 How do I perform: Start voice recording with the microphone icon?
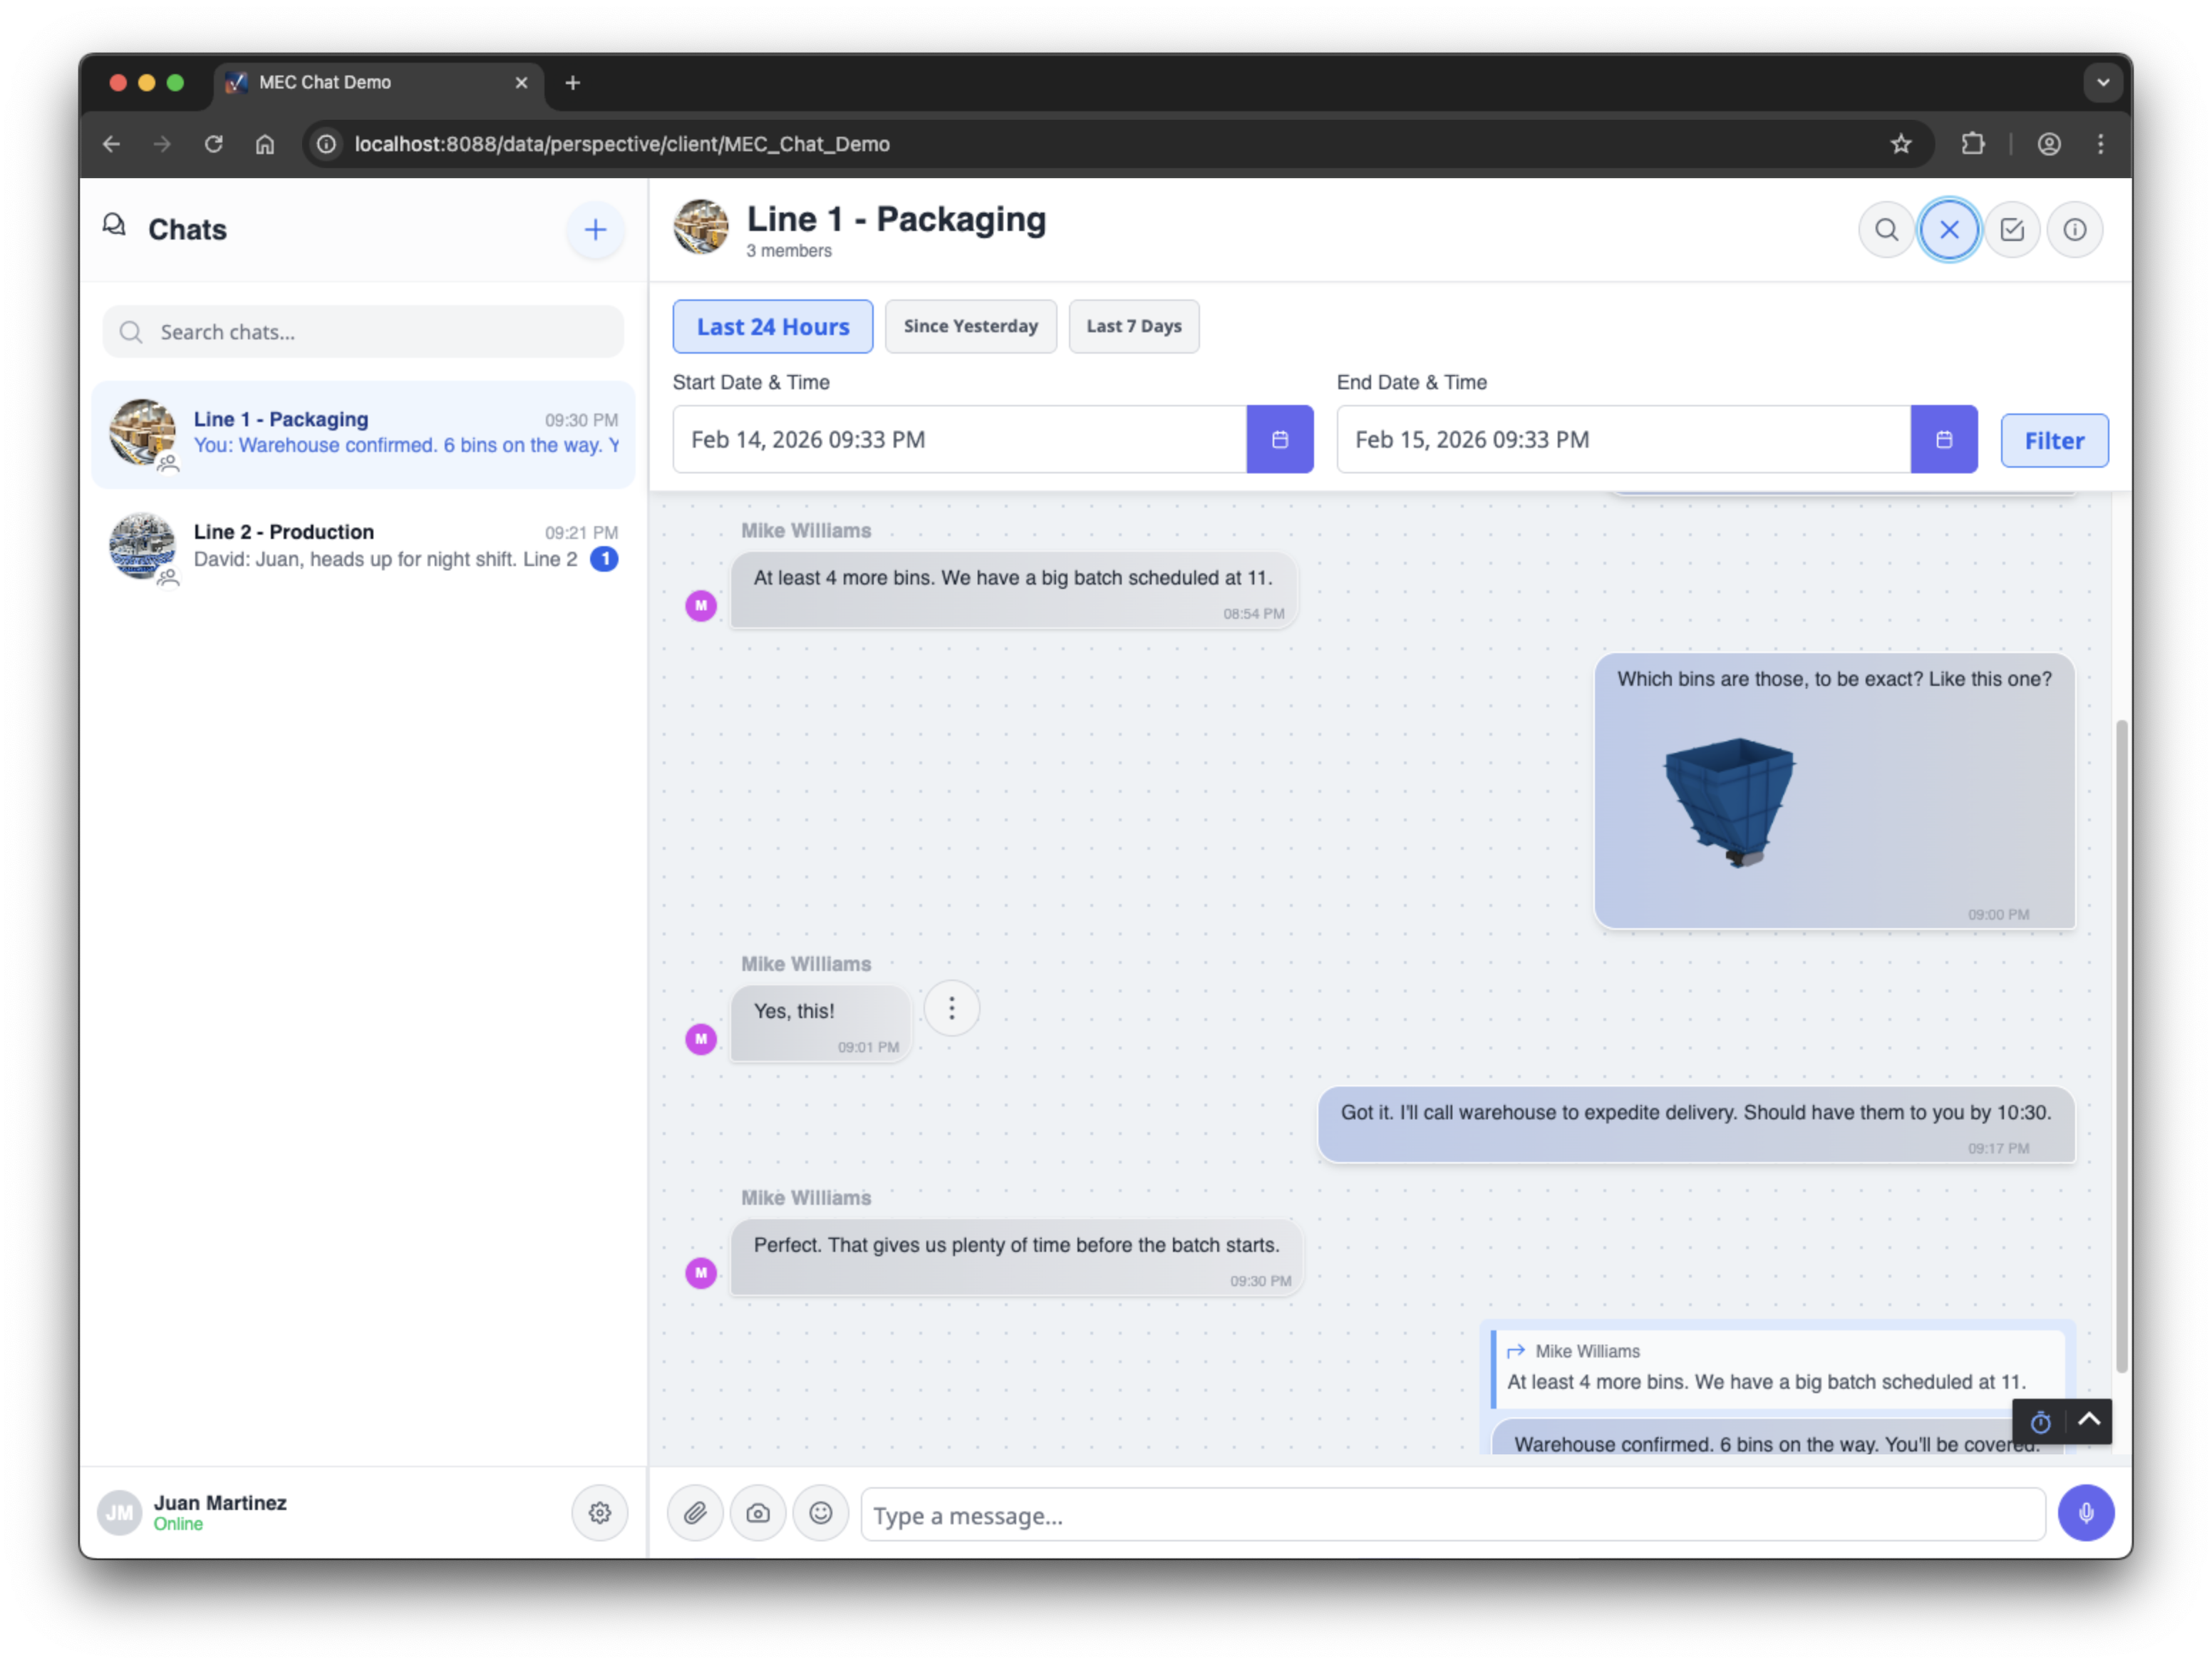coord(2086,1513)
